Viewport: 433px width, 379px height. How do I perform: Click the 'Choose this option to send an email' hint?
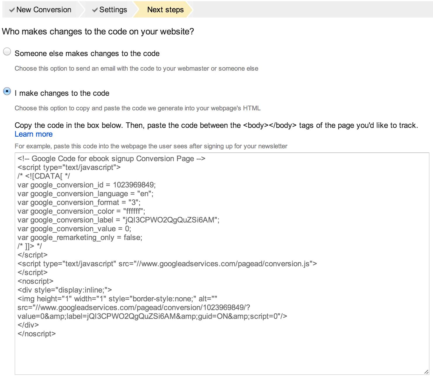136,69
